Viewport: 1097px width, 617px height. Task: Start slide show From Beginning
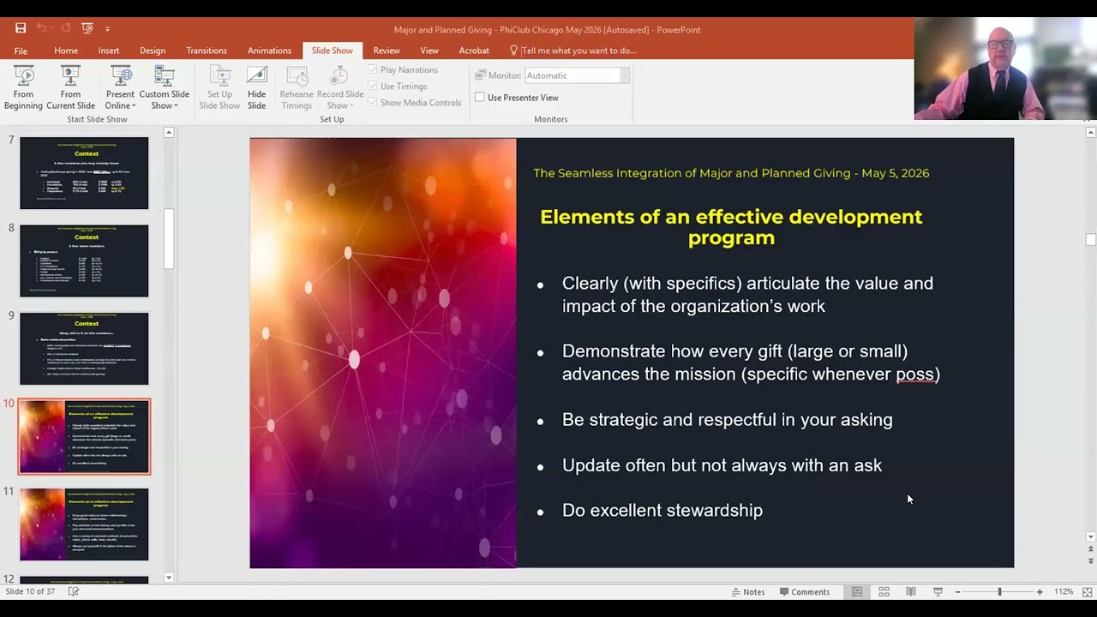23,88
